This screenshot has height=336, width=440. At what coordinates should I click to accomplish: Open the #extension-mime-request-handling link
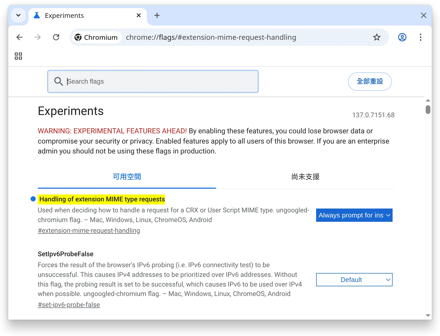[89, 230]
